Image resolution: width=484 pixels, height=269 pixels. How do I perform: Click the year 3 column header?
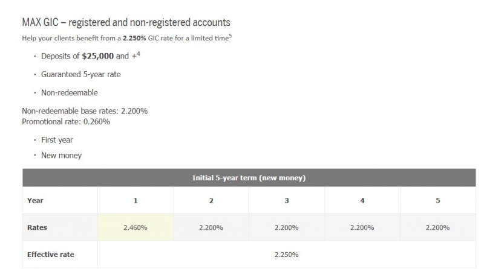287,200
